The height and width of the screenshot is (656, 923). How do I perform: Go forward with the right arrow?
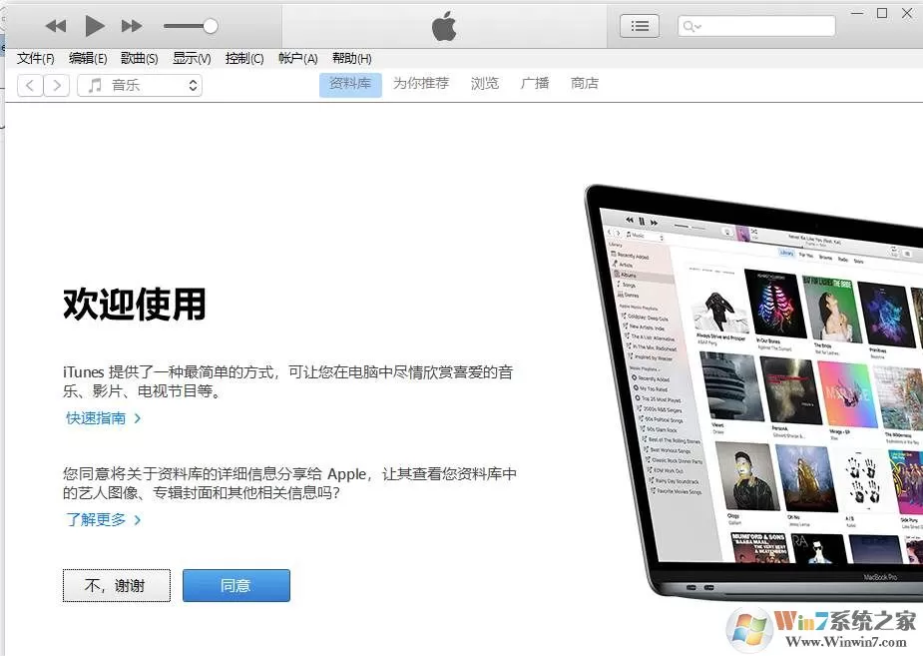pos(57,86)
